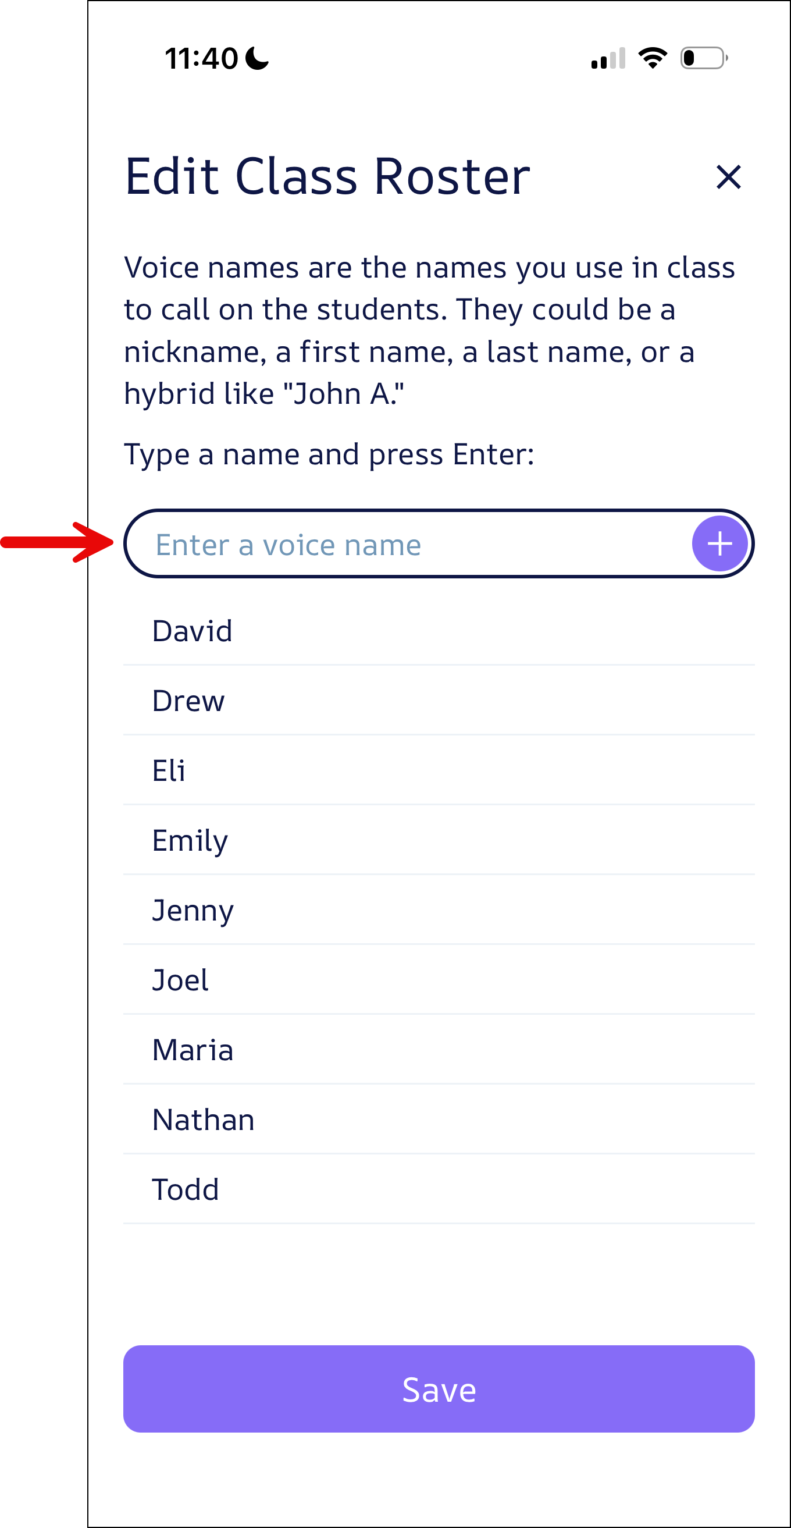Close the Edit Class Roster dialog
Screen dimensions: 791x1528
[728, 177]
